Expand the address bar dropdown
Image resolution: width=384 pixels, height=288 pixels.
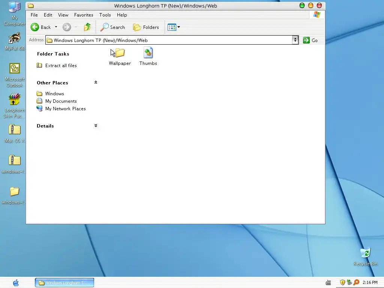pyautogui.click(x=295, y=40)
